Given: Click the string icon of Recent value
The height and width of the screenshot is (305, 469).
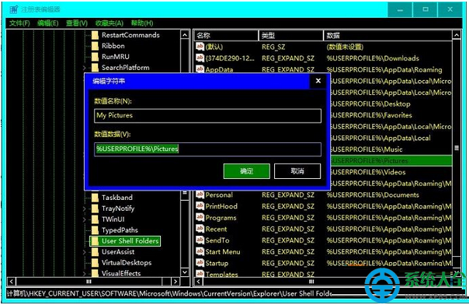Looking at the screenshot, I should pos(200,229).
